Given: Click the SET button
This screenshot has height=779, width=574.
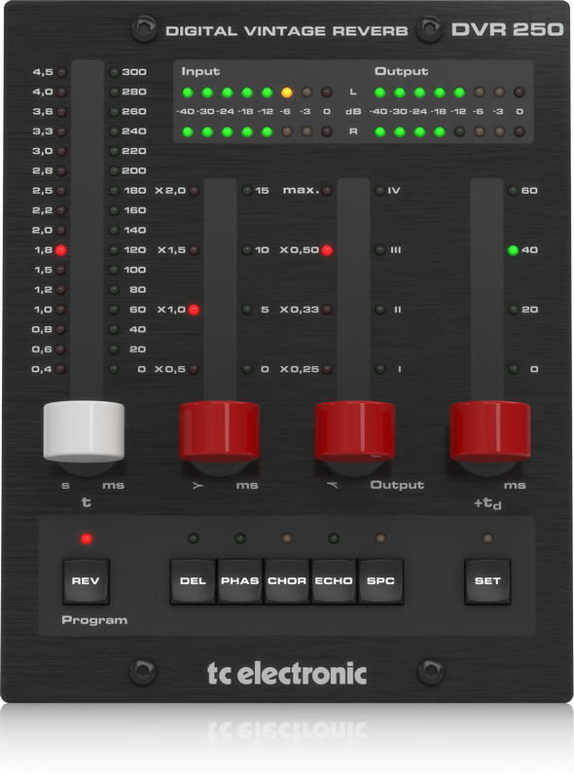Looking at the screenshot, I should 487,581.
